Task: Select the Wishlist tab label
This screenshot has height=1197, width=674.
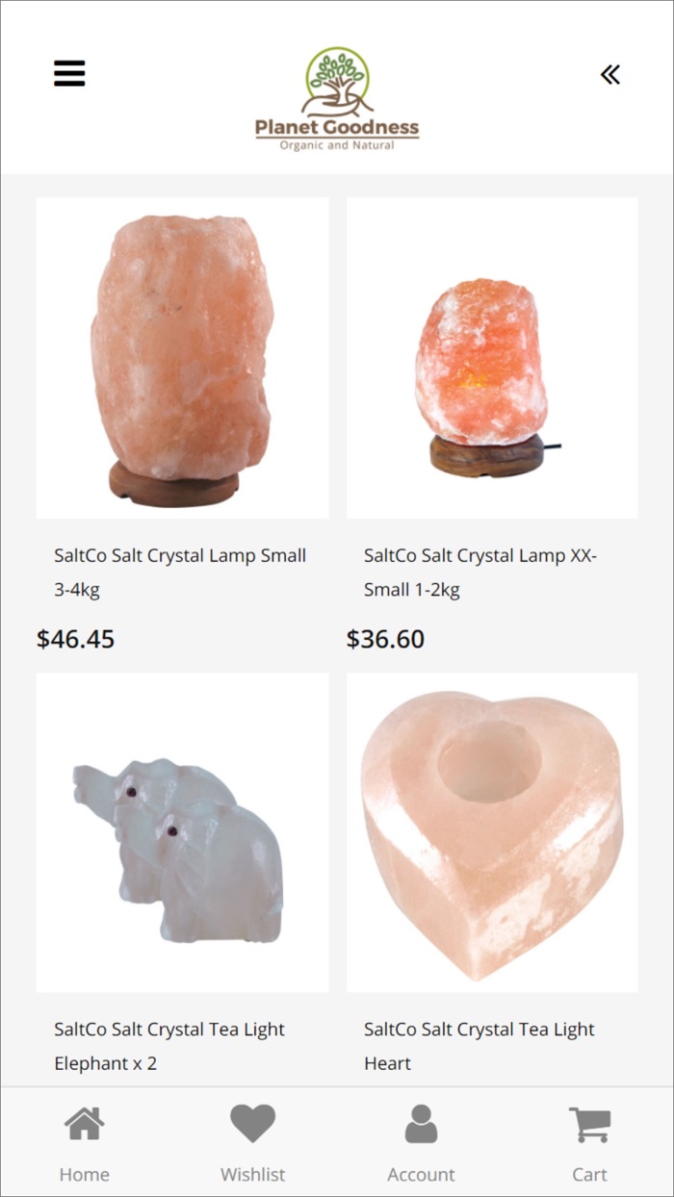Action: [253, 1174]
